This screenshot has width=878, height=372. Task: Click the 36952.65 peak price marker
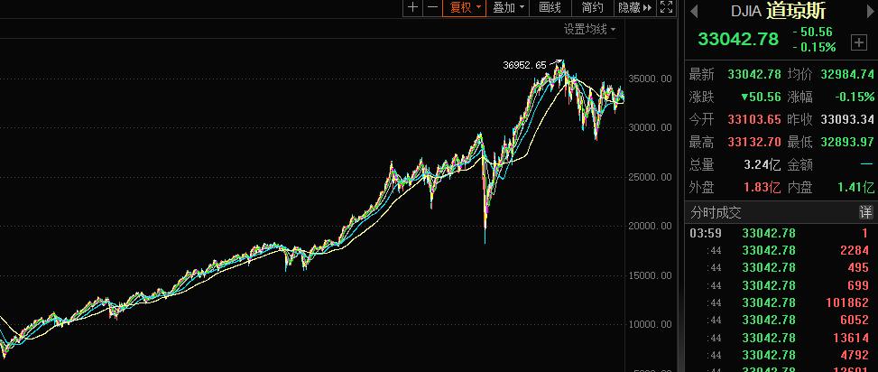[x=524, y=65]
